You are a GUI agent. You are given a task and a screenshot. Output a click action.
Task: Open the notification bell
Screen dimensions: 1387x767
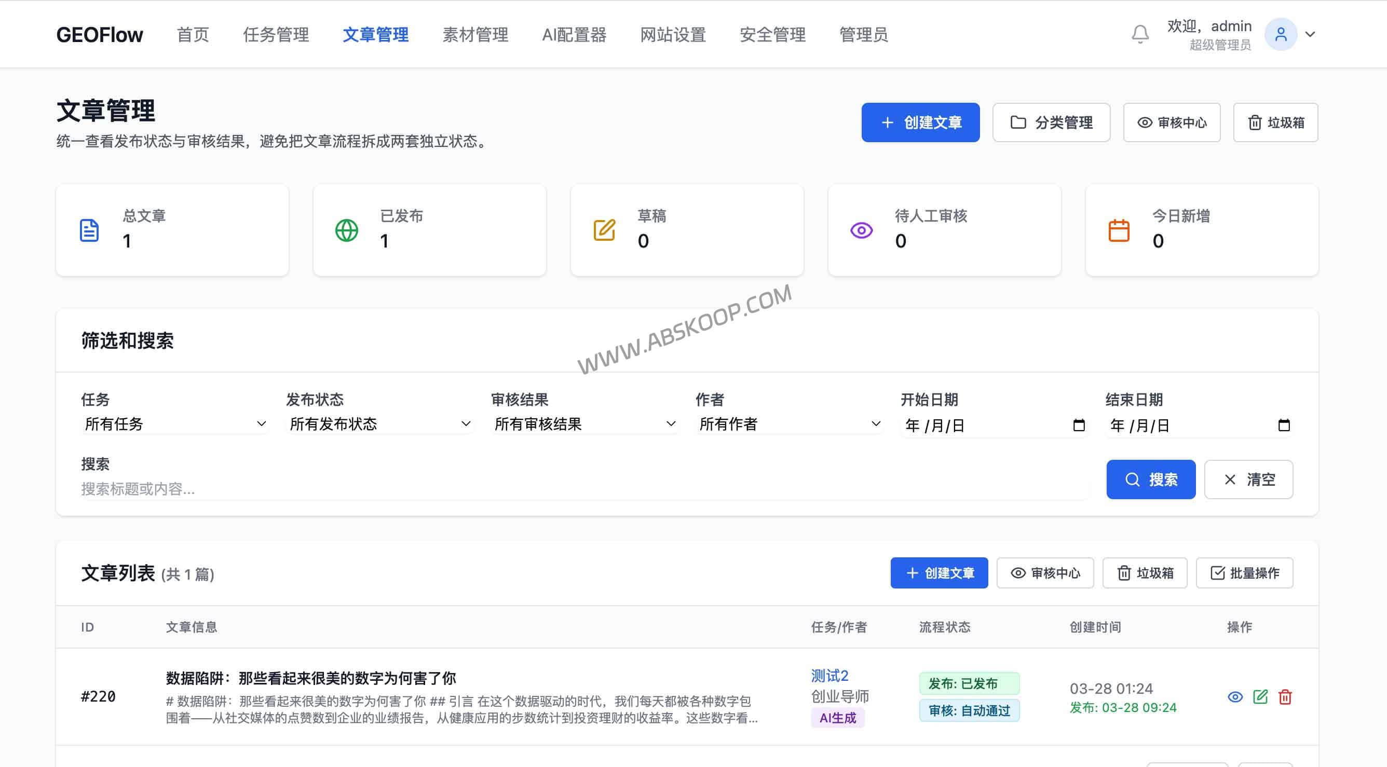click(x=1140, y=34)
